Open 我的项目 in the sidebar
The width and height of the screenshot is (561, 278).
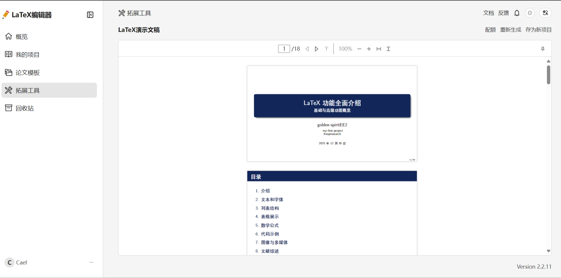coord(28,55)
